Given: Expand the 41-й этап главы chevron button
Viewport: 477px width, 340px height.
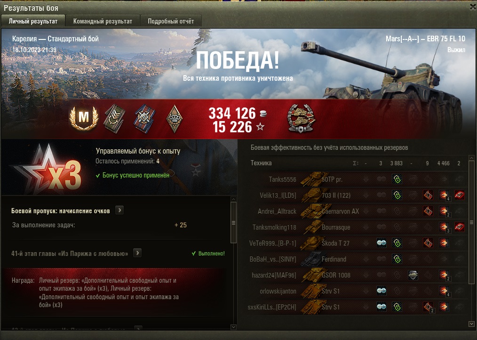Looking at the screenshot, I should point(137,253).
